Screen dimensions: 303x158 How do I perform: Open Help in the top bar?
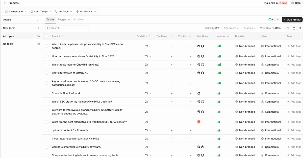(296, 3)
